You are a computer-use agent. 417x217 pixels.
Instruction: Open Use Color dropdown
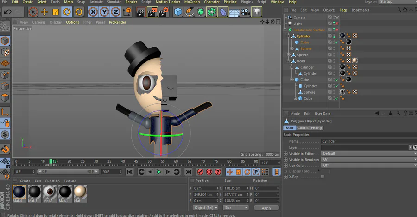pos(369,165)
